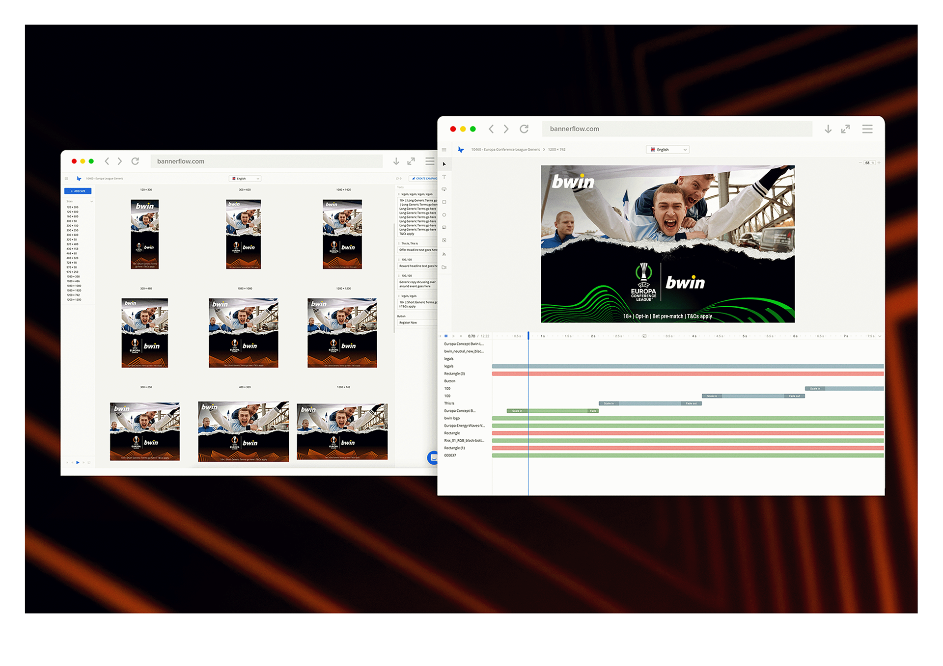Select the video tool in editor toolbar
The width and height of the screenshot is (943, 666).
point(444,267)
